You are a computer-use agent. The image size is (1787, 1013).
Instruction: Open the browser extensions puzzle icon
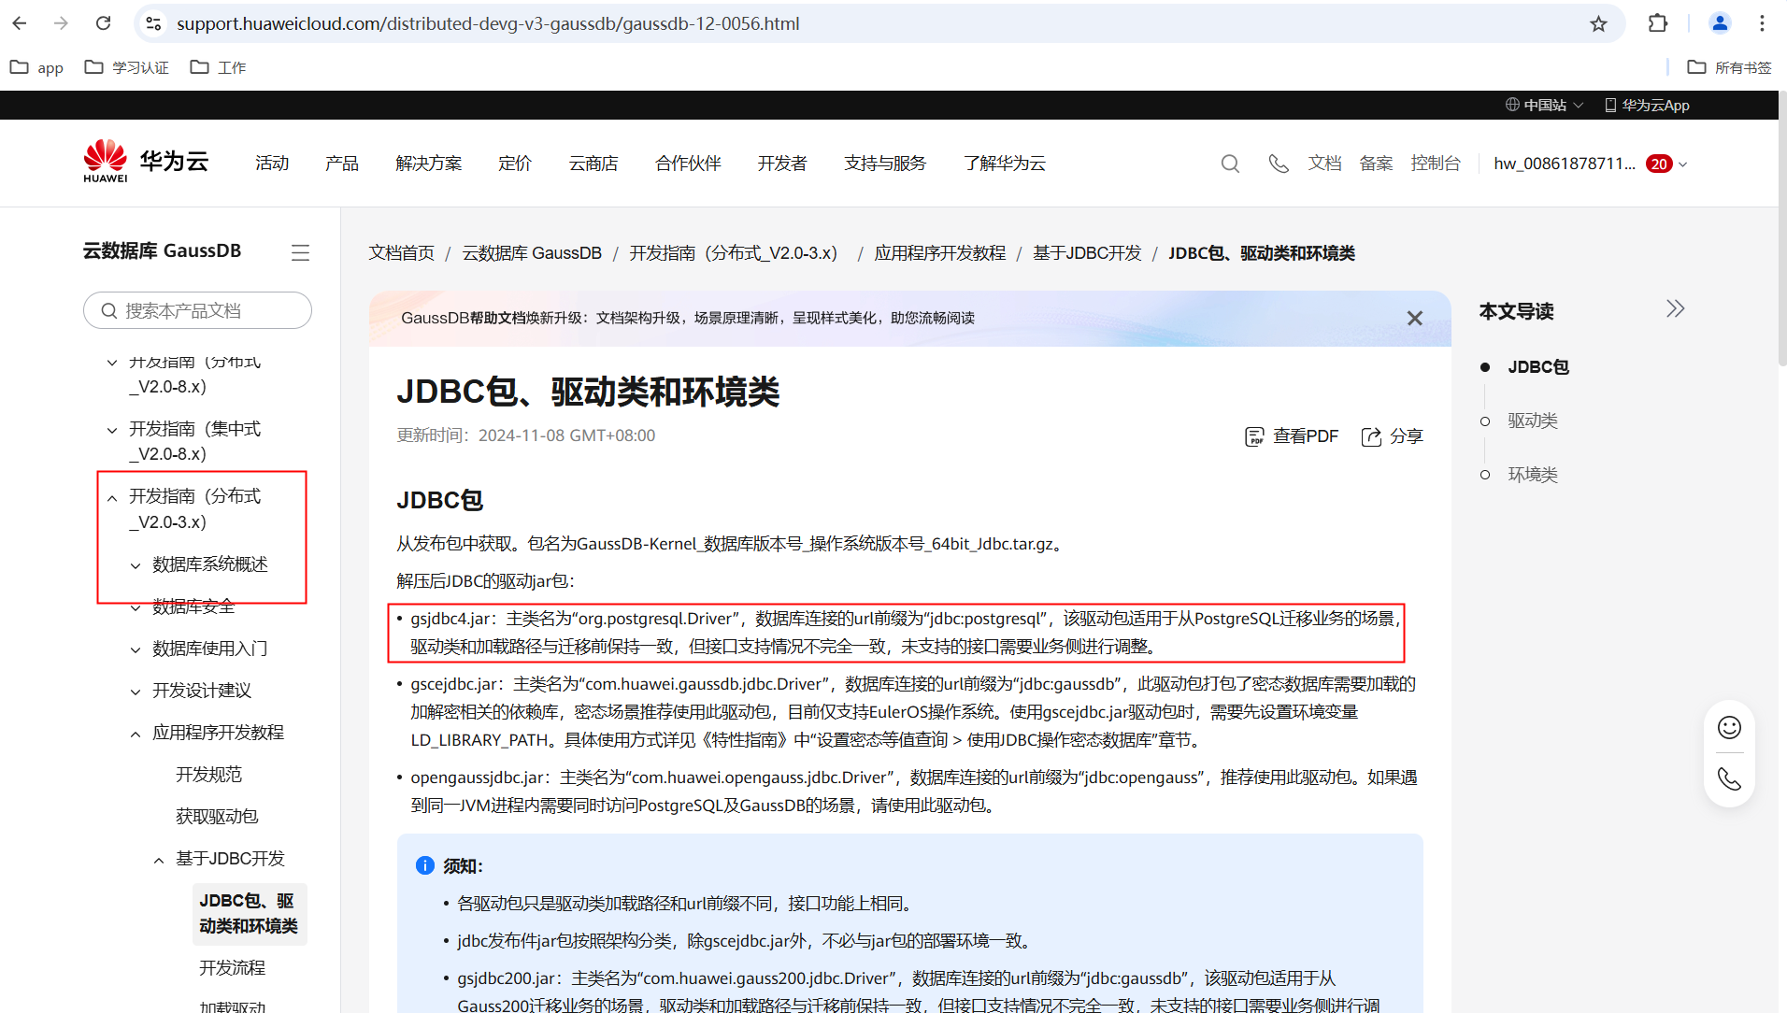click(x=1658, y=23)
